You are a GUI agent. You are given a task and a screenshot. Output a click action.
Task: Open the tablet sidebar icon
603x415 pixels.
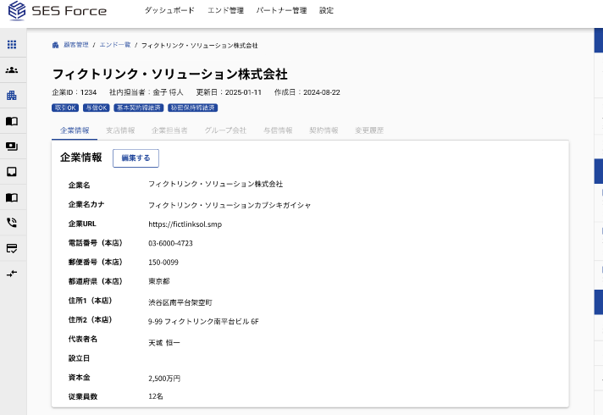coord(12,172)
